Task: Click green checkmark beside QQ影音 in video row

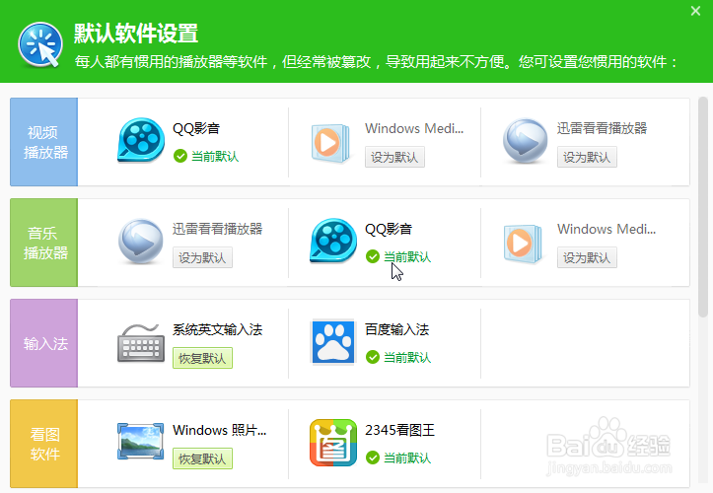Action: point(180,156)
